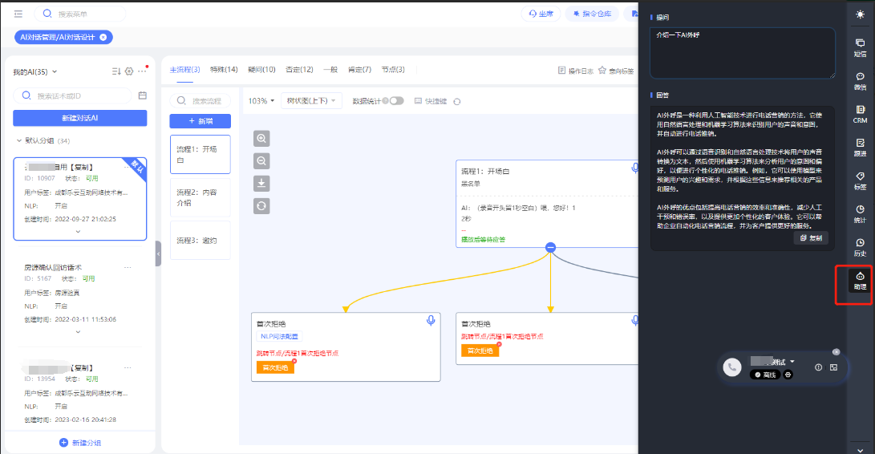Toggle the theme brightness sun icon
This screenshot has height=454, width=875.
pos(860,14)
